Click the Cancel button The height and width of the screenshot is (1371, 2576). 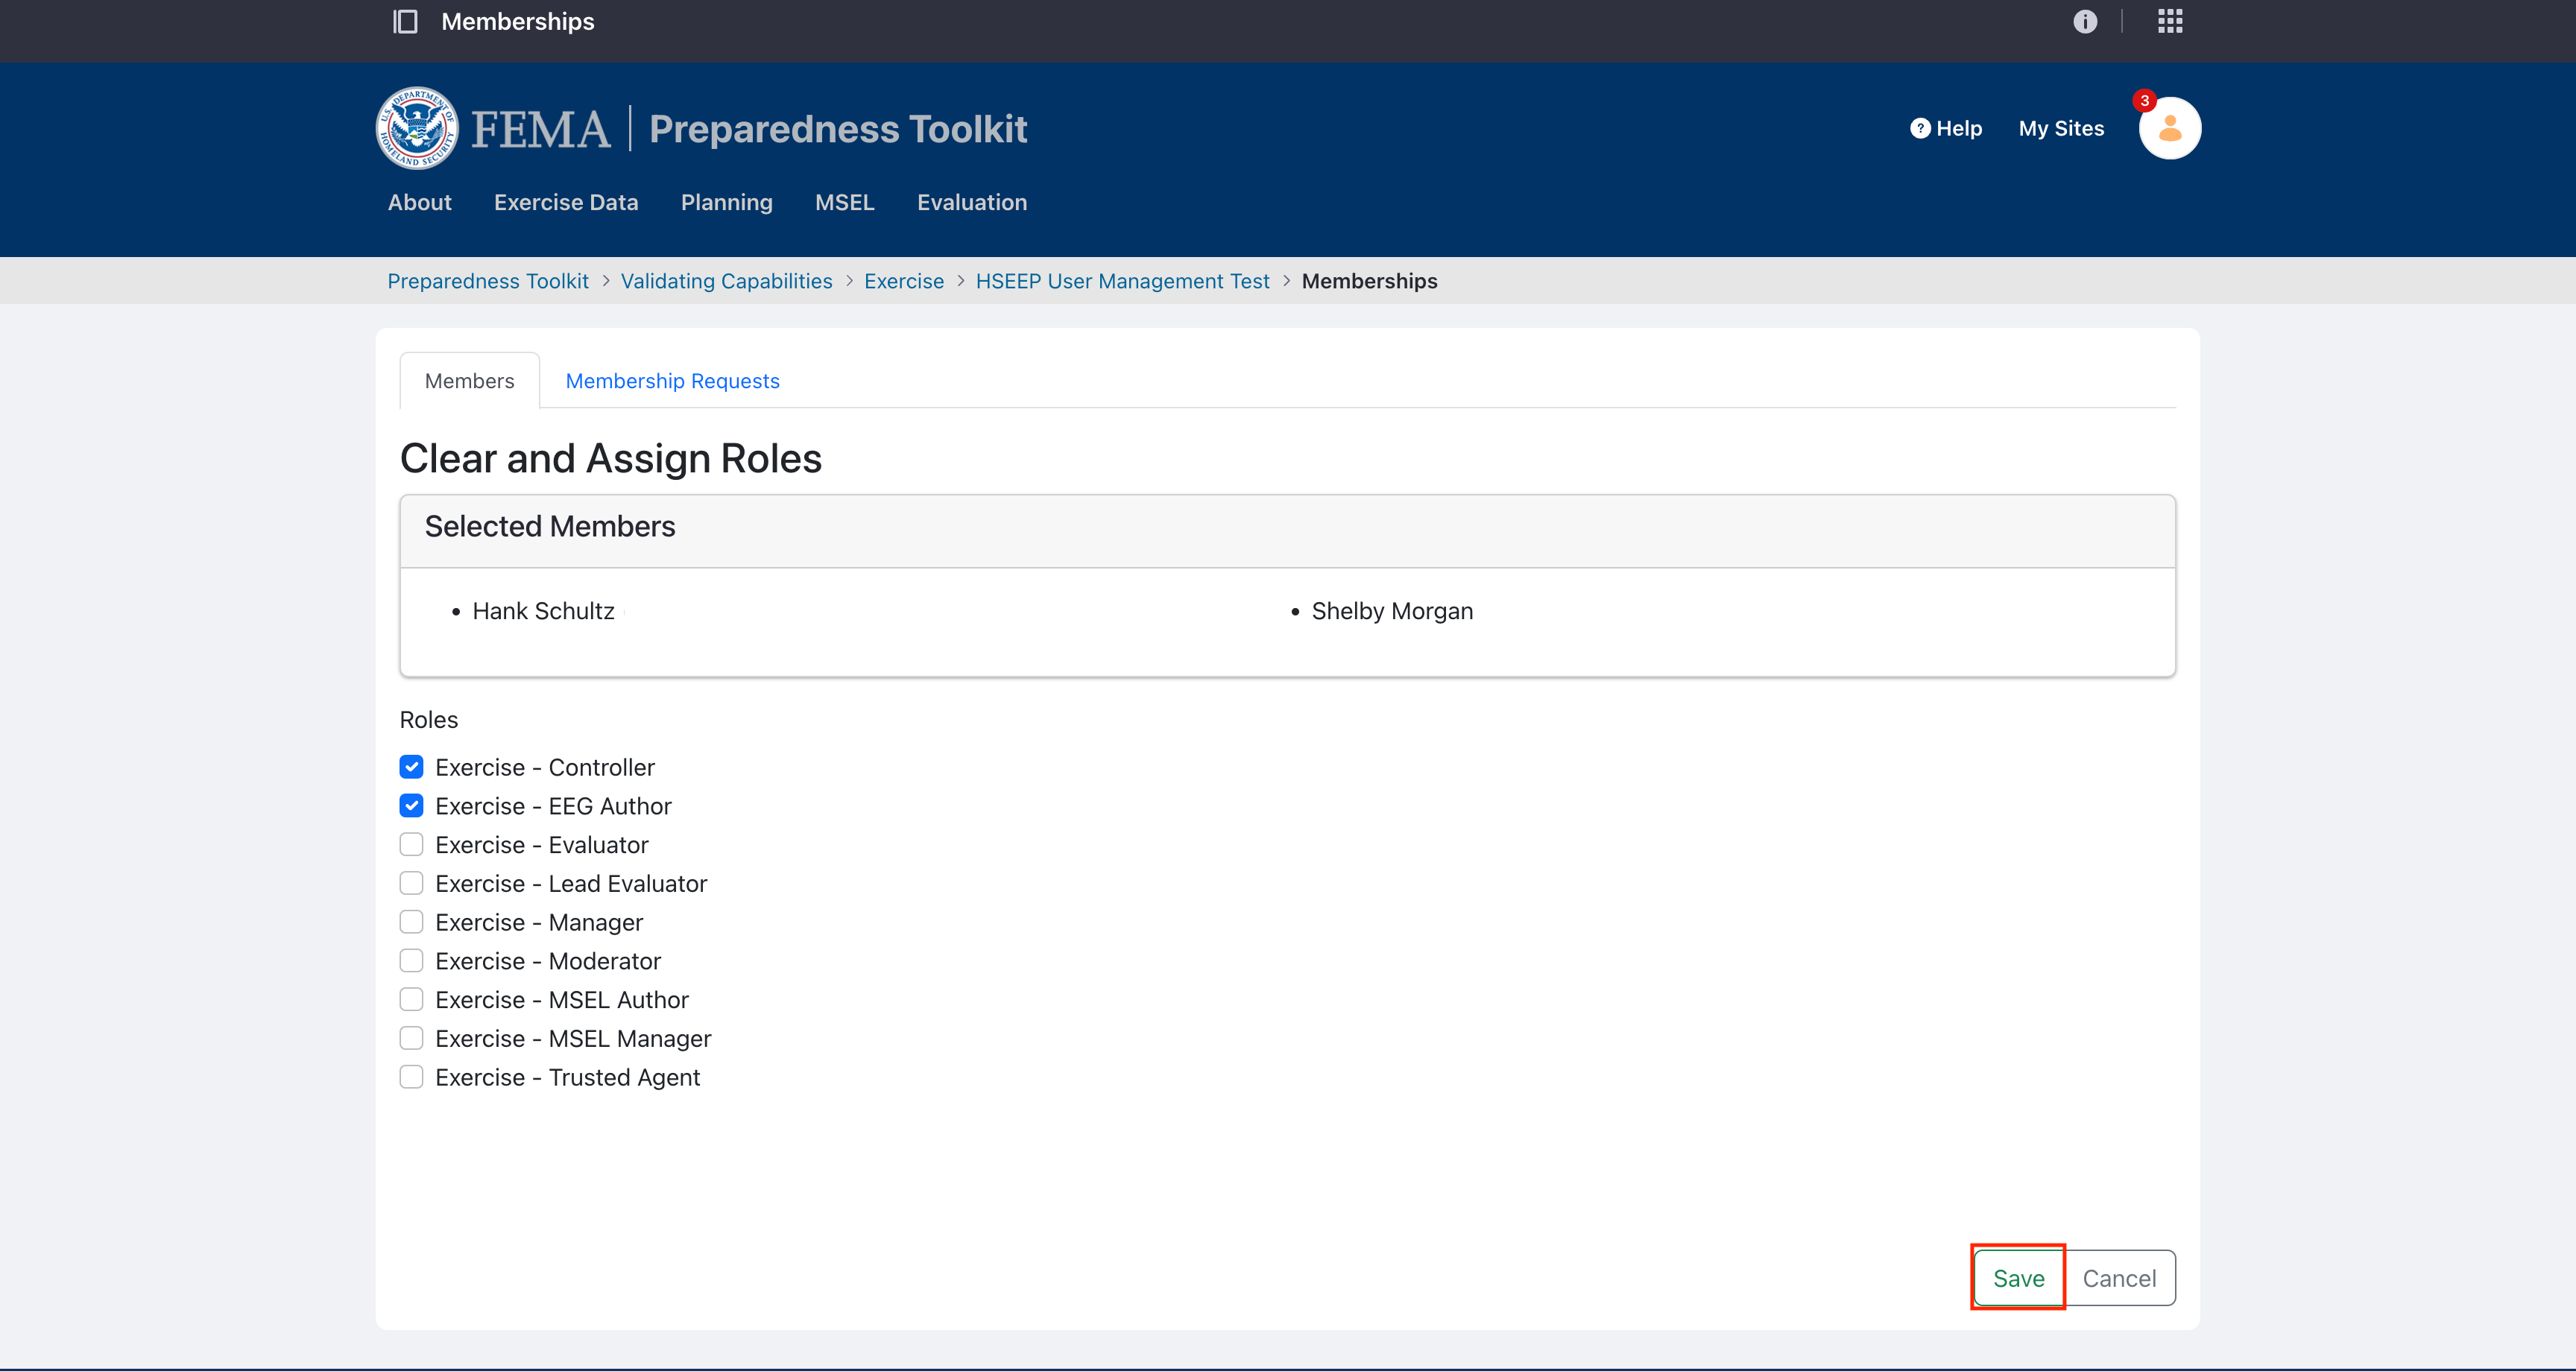point(2118,1278)
